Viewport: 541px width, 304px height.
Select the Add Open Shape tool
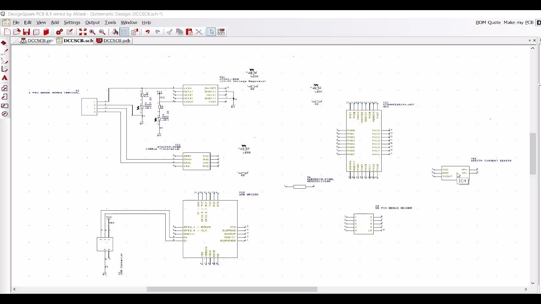tap(4, 97)
